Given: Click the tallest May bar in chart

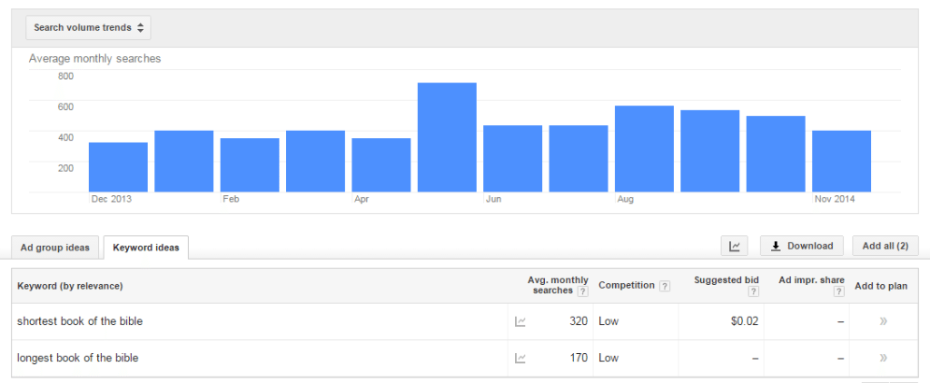Looking at the screenshot, I should 447,138.
